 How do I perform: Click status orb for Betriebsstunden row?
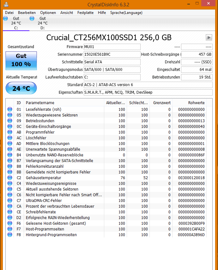tap(10, 121)
